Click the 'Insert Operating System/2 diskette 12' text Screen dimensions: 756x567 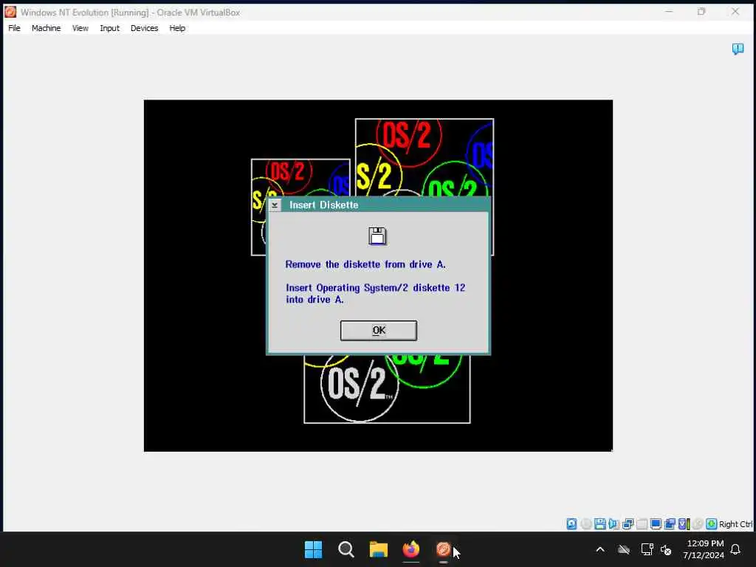click(376, 288)
